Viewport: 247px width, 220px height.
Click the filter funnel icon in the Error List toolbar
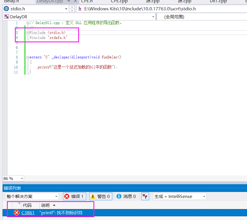point(145,196)
